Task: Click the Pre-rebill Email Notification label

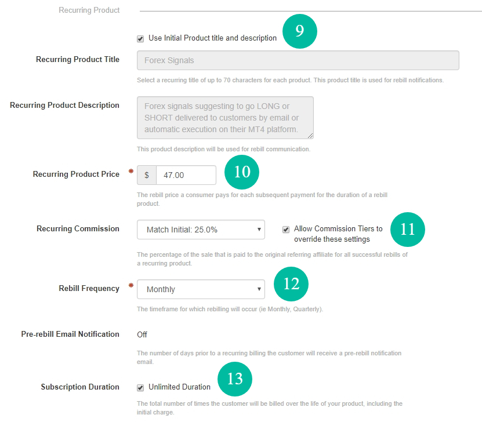Action: tap(70, 334)
